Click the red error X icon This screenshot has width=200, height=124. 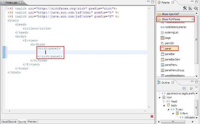pos(152,116)
